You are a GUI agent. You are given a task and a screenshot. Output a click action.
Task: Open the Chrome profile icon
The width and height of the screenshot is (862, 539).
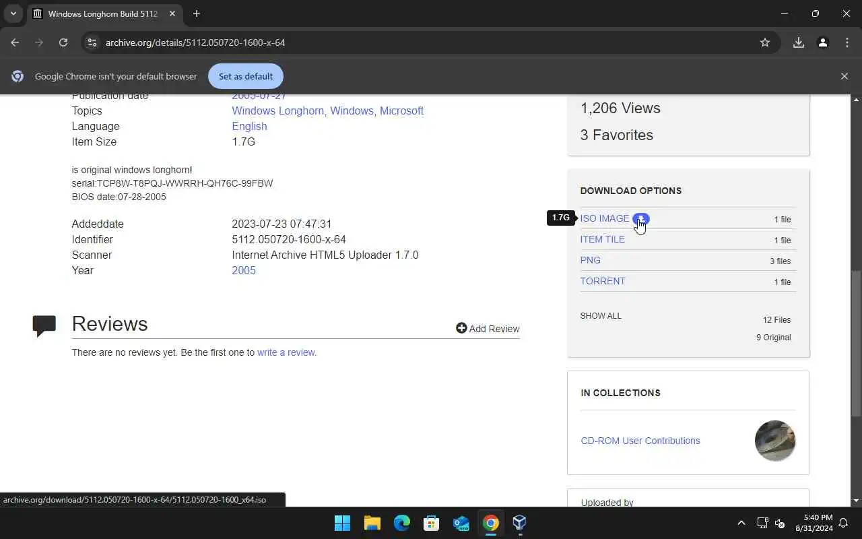(823, 42)
